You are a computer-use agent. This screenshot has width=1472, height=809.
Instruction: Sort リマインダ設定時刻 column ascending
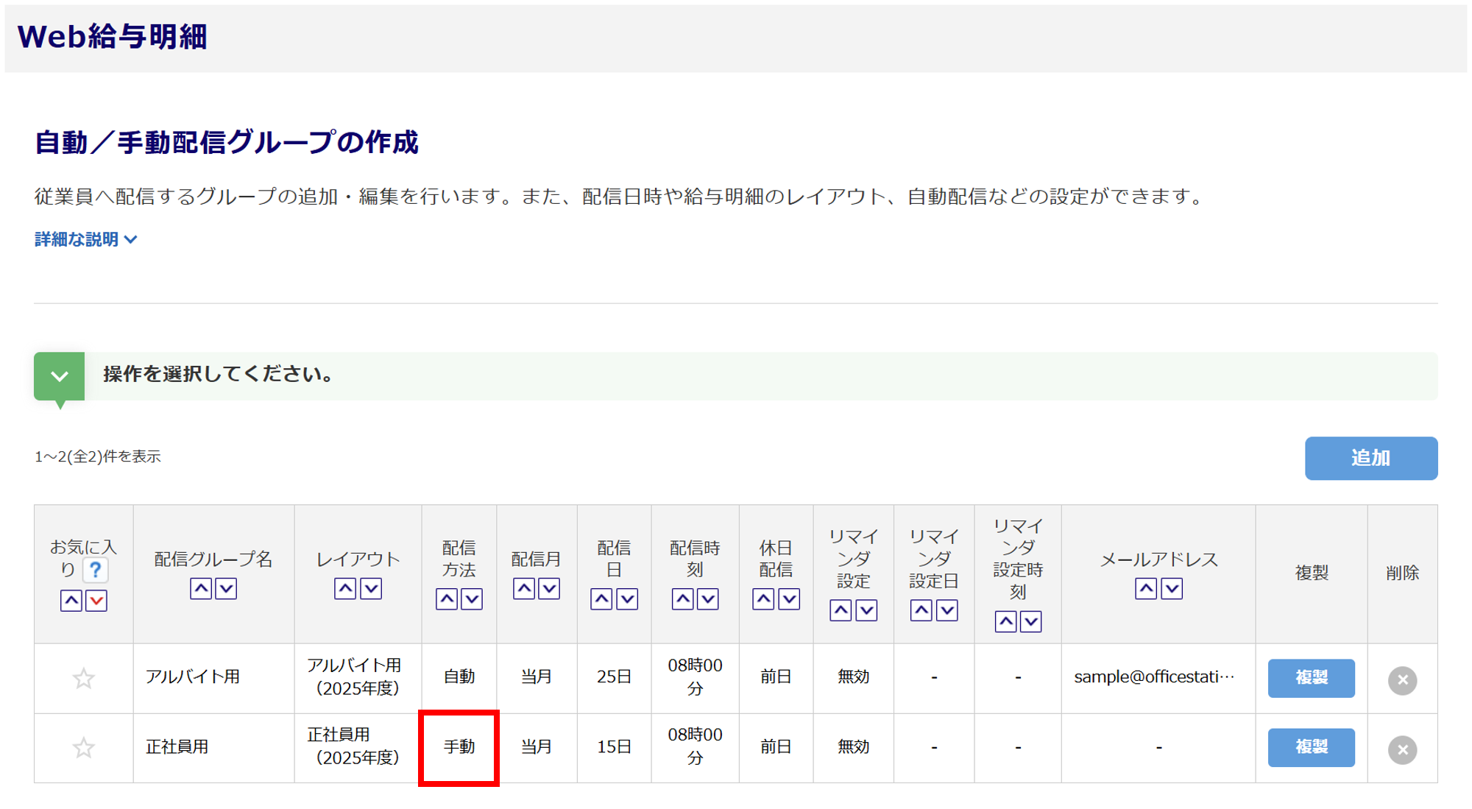pos(1005,621)
